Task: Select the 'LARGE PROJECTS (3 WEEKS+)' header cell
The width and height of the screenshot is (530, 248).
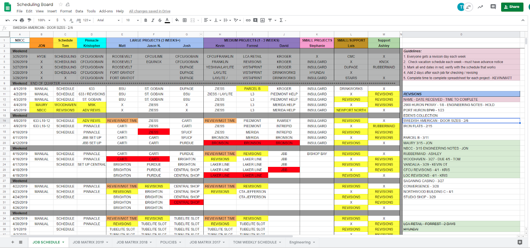Action: coord(155,40)
